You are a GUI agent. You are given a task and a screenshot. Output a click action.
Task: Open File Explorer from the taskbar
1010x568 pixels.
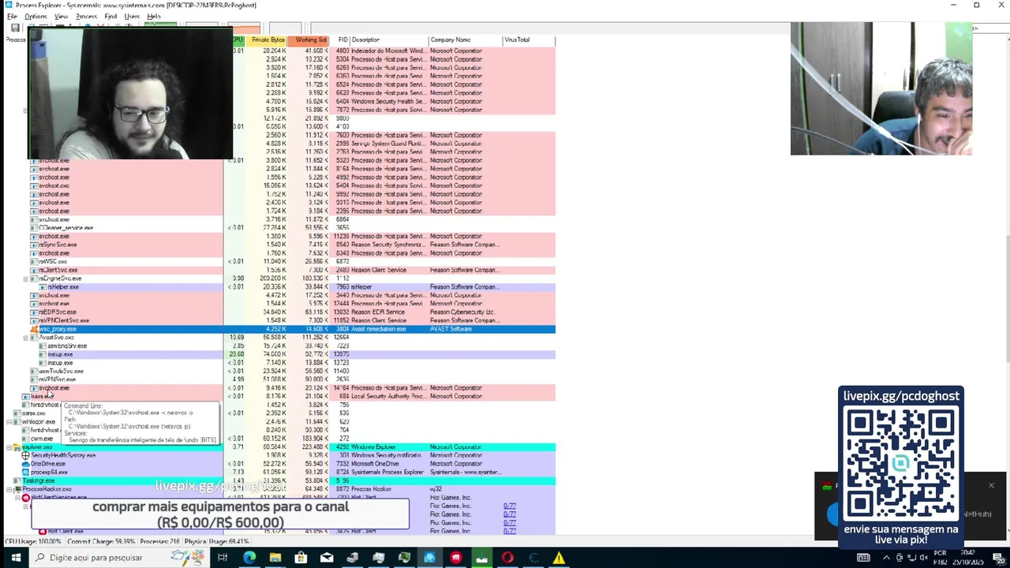(275, 558)
